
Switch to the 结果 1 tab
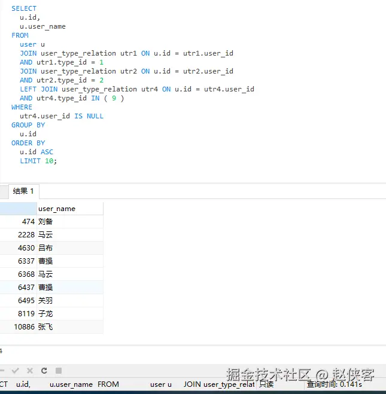(23, 191)
